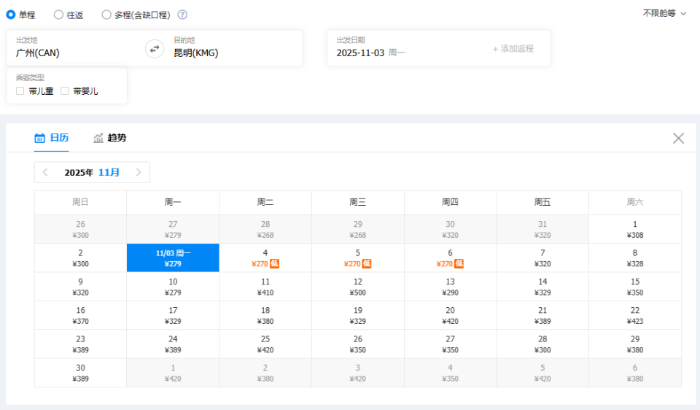Open the 不限舱等 cabin class dropdown

pyautogui.click(x=664, y=13)
